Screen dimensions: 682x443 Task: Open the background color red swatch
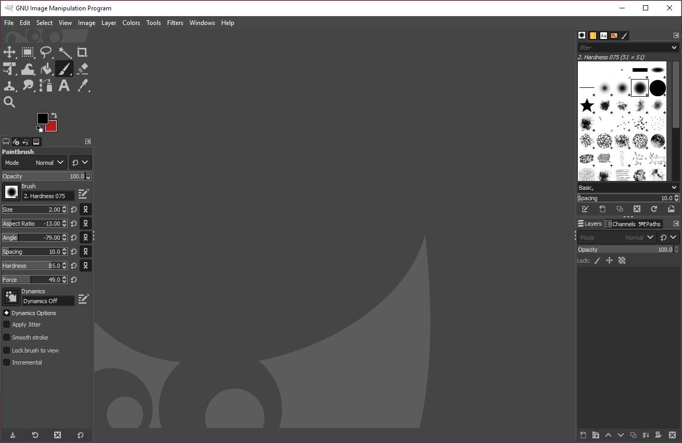pyautogui.click(x=52, y=127)
